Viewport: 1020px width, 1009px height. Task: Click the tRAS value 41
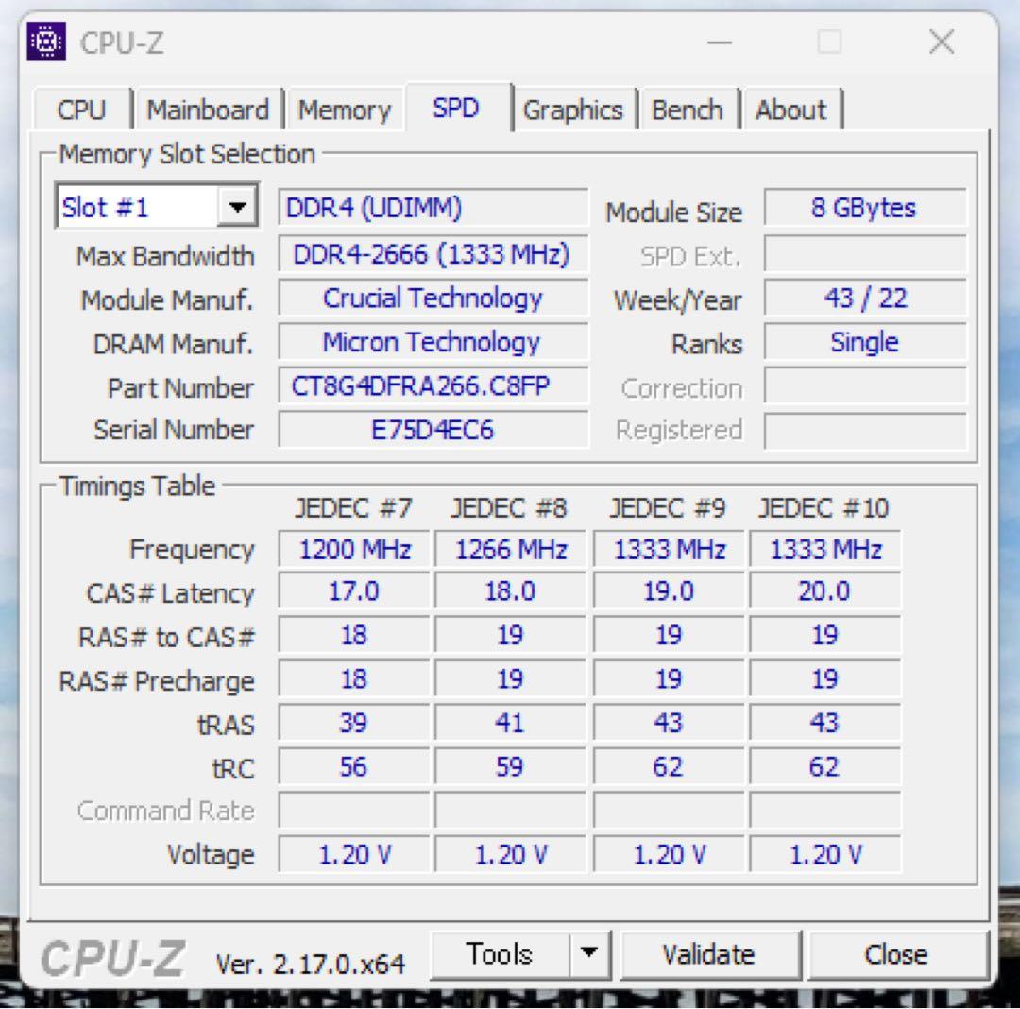[x=510, y=724]
